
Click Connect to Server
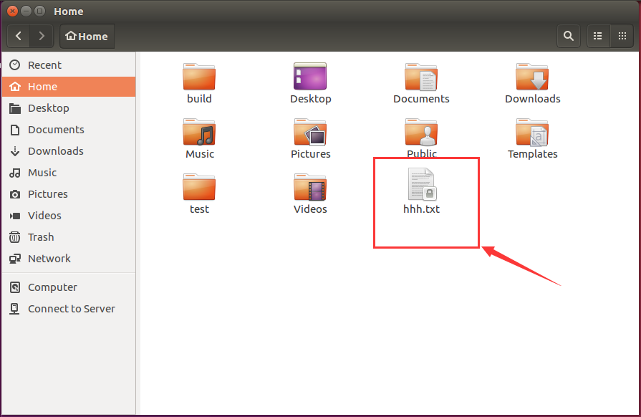point(71,309)
